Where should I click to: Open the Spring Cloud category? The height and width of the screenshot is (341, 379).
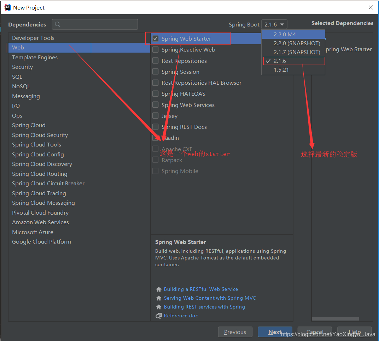tap(79, 125)
